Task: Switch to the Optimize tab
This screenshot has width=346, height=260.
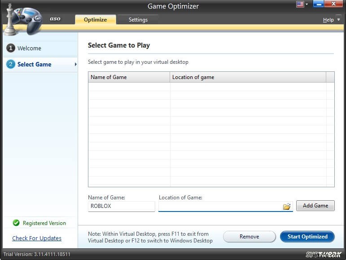Action: point(95,20)
